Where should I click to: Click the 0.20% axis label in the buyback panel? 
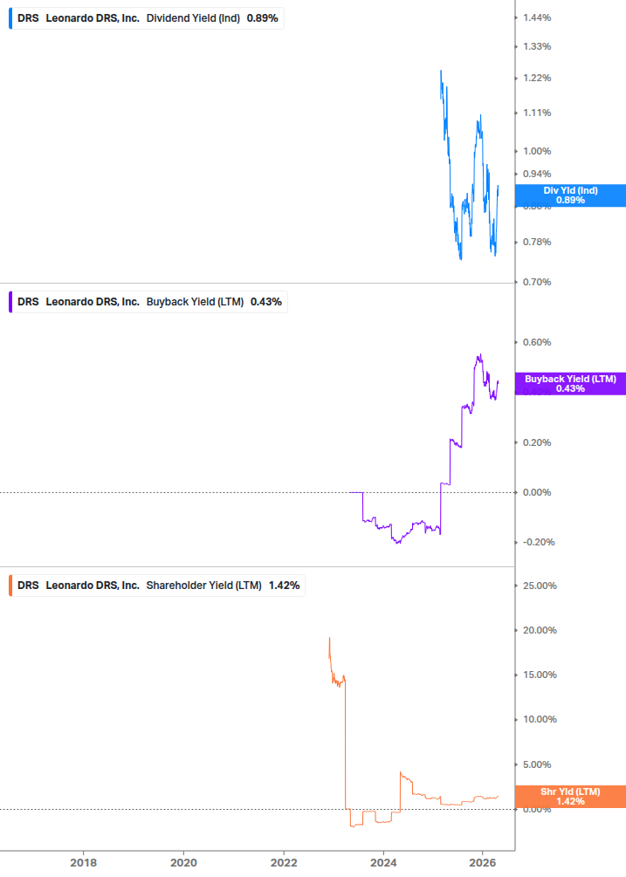point(537,442)
